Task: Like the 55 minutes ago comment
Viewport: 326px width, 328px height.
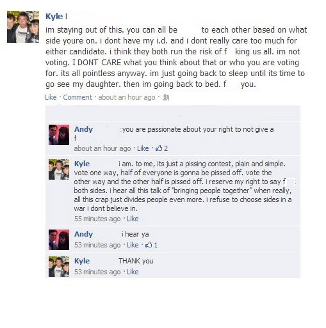Action: point(133,219)
